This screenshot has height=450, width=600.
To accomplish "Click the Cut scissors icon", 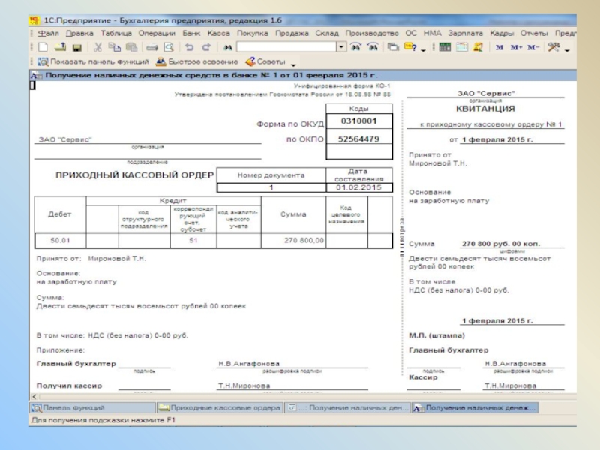I will click(97, 47).
